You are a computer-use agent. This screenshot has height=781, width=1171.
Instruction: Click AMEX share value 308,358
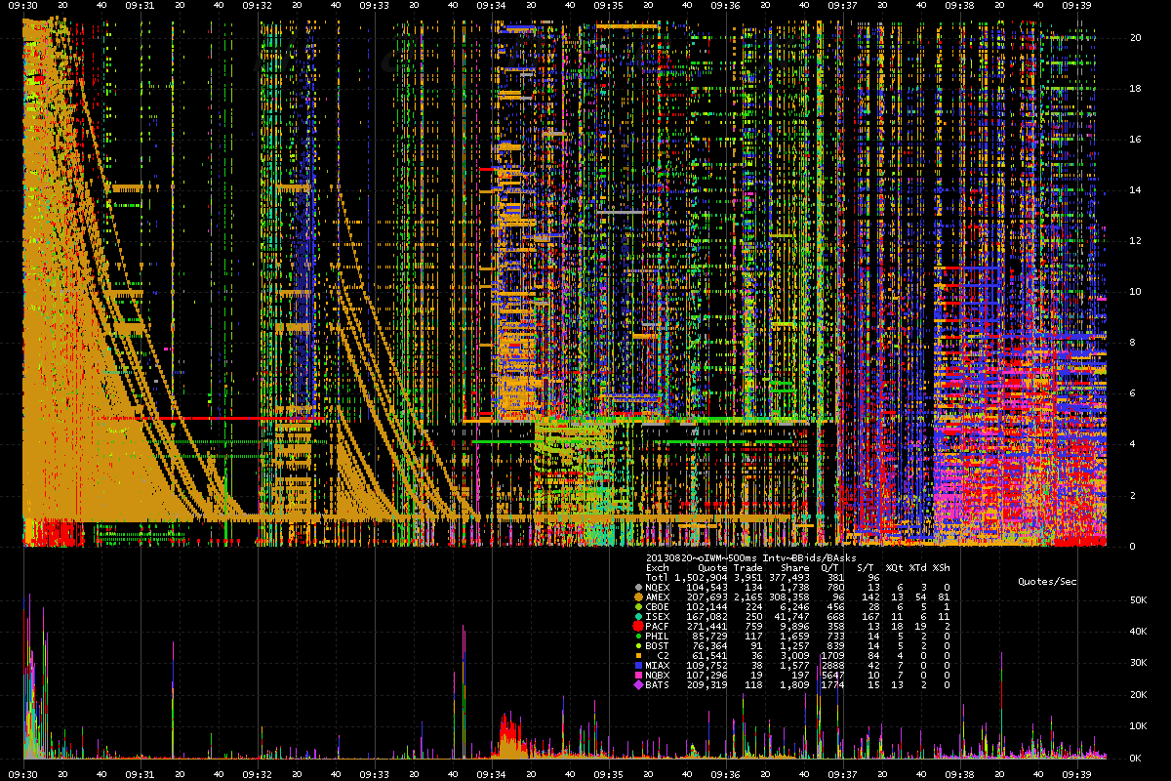(788, 596)
